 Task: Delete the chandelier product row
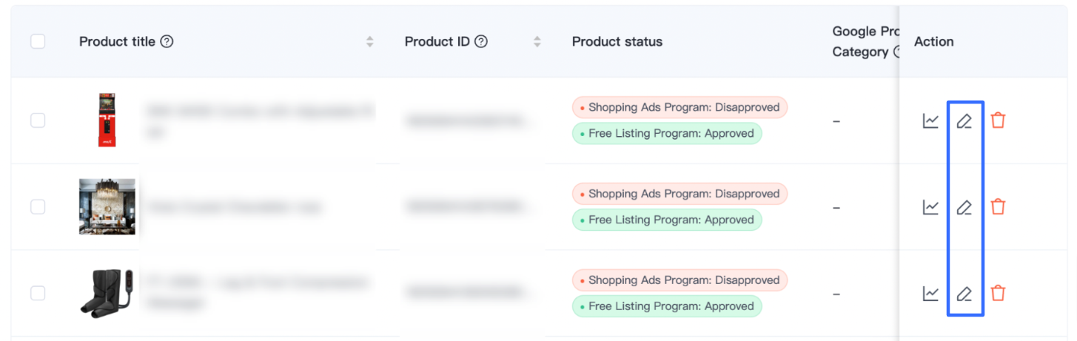(x=998, y=207)
